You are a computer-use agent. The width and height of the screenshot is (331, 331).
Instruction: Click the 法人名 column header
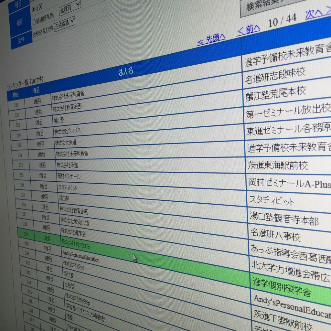126,72
